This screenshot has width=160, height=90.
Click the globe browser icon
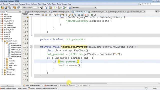(42, 7)
